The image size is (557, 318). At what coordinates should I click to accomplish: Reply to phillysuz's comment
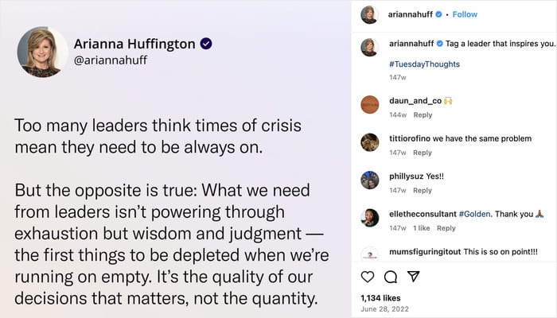click(423, 190)
